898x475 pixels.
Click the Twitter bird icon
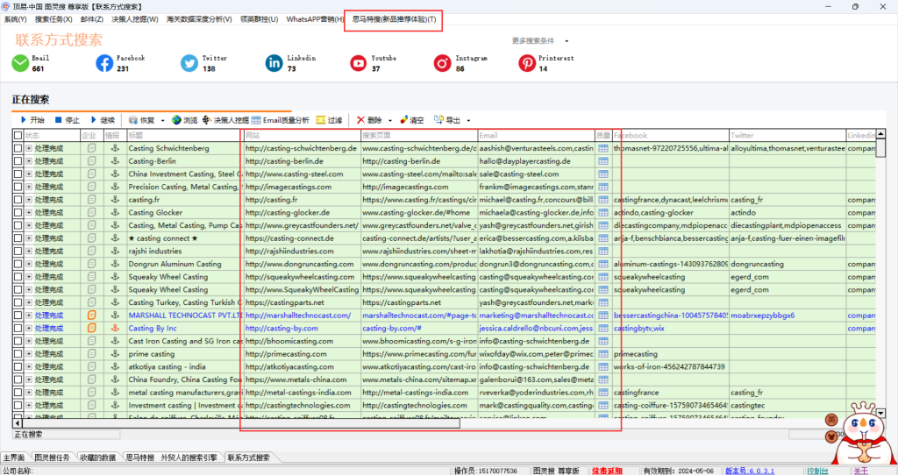(x=189, y=63)
